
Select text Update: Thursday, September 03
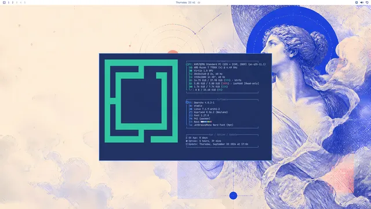[208, 144]
